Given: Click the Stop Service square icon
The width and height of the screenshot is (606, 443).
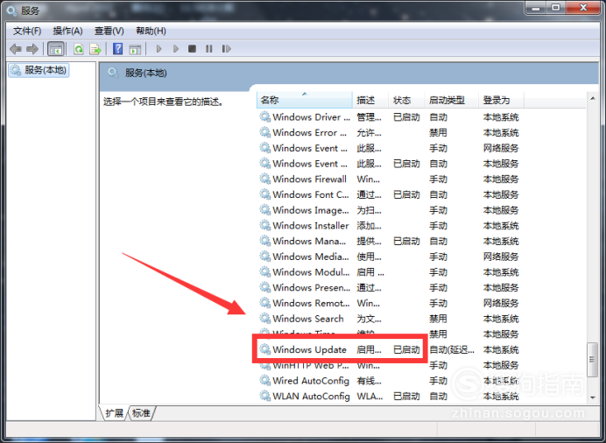Looking at the screenshot, I should [x=192, y=49].
